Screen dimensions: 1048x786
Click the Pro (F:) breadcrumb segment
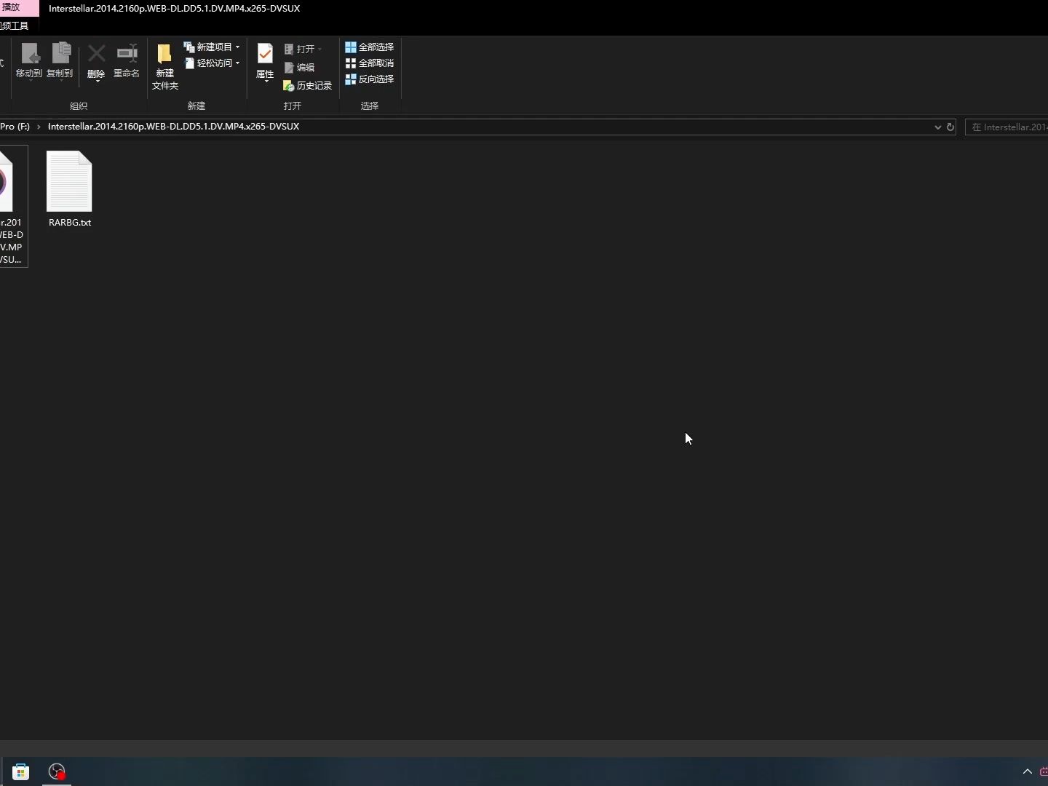tap(15, 126)
